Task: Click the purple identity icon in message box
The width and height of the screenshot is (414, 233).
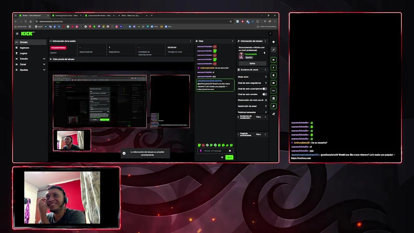Action: coord(201,151)
